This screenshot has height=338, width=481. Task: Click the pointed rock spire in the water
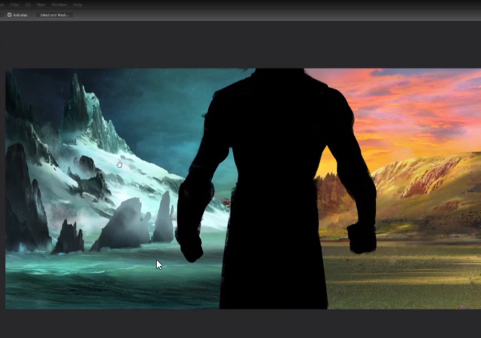click(x=163, y=218)
